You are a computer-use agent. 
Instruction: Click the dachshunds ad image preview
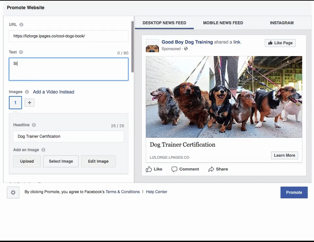(x=224, y=97)
